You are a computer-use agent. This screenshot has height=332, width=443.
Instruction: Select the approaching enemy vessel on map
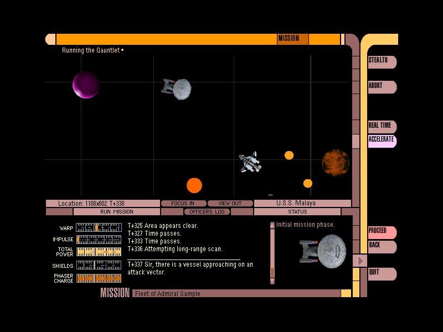pyautogui.click(x=249, y=162)
